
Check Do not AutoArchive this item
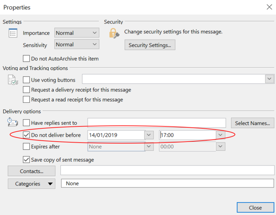point(26,59)
